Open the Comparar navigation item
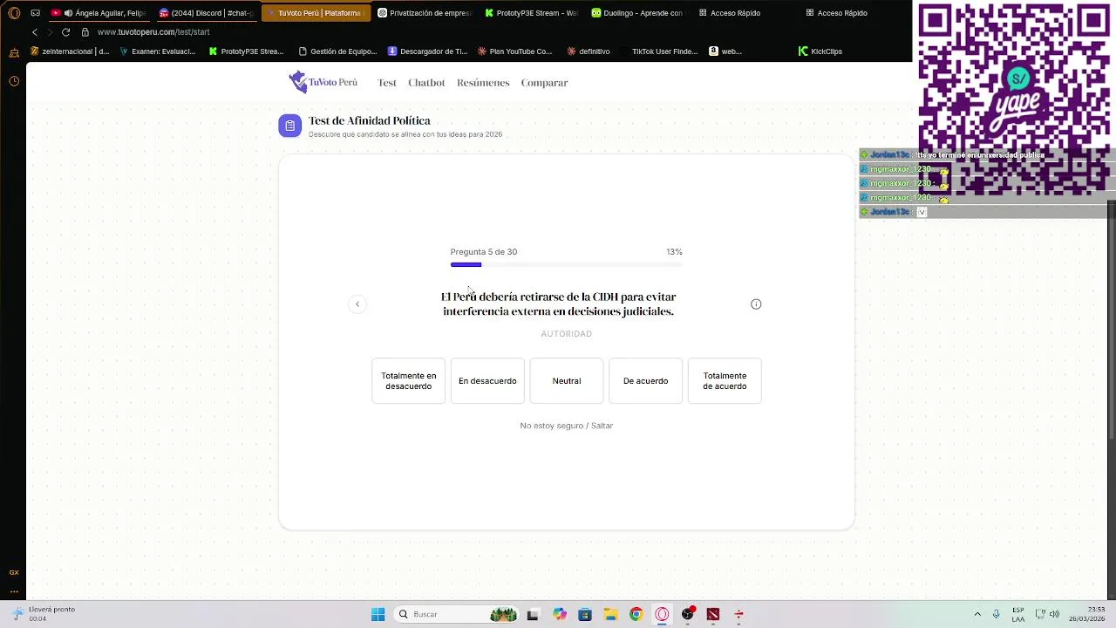The width and height of the screenshot is (1116, 628). (544, 83)
